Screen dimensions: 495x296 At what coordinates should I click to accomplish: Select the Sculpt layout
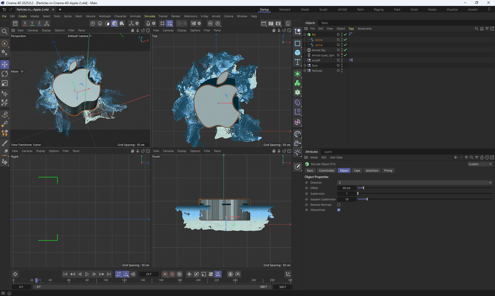click(323, 10)
